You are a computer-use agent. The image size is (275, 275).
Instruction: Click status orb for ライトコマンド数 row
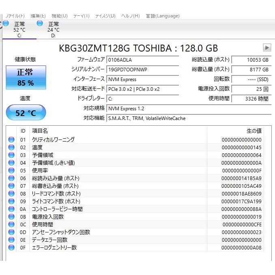[x=11, y=201]
